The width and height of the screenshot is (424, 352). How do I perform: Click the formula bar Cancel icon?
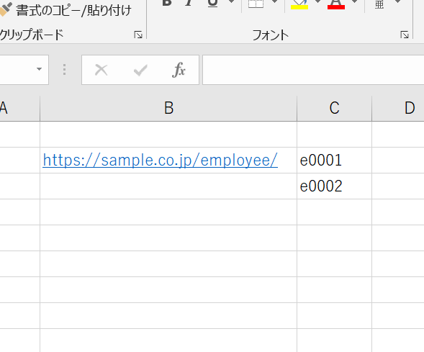[x=101, y=70]
